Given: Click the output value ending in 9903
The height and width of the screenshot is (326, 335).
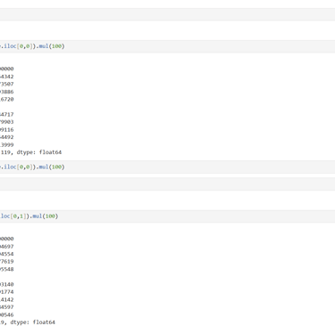Looking at the screenshot, I should tap(7, 122).
